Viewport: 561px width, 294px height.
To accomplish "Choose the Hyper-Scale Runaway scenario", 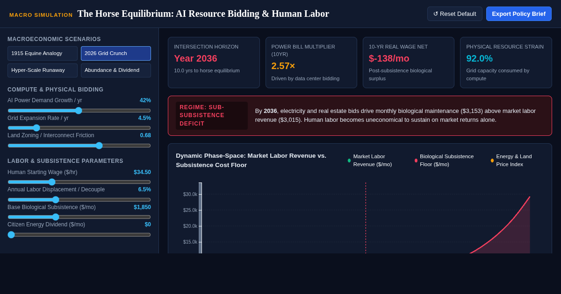I will coord(43,70).
